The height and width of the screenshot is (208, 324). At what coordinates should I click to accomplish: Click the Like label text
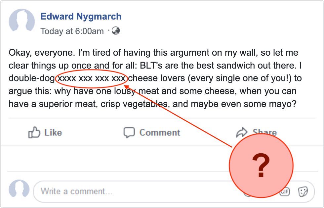[53, 132]
